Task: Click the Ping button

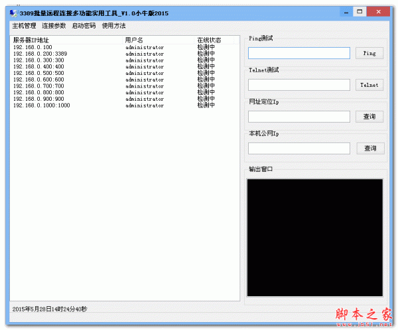Action: click(369, 53)
